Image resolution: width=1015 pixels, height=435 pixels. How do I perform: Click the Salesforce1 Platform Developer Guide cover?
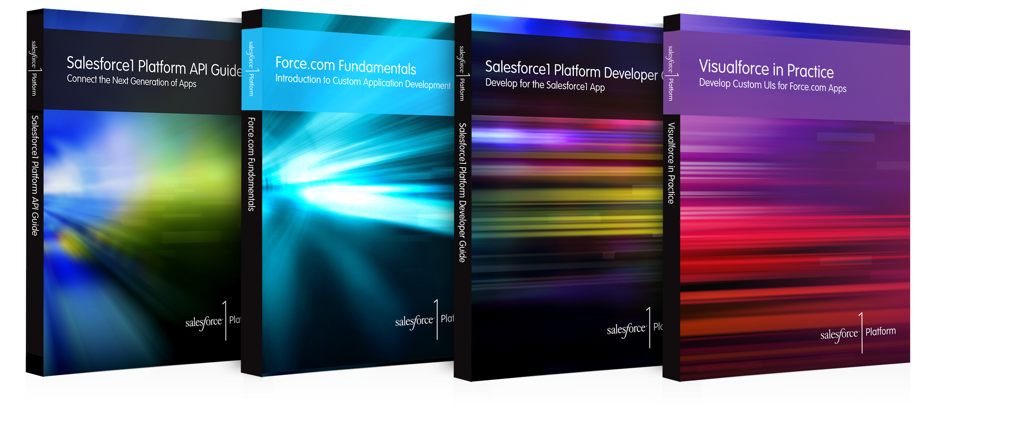[568, 198]
